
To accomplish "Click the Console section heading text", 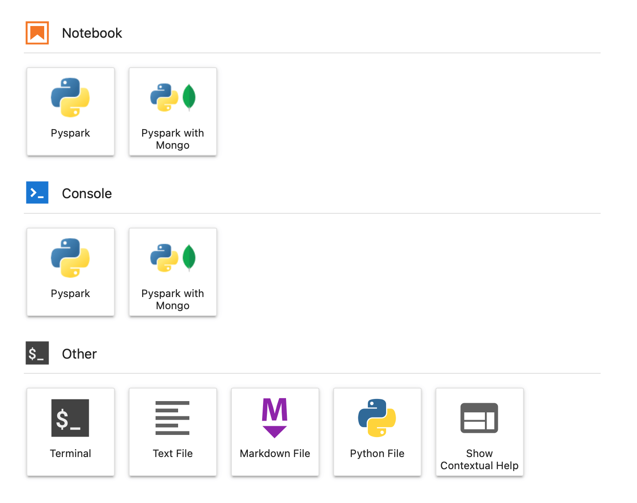I will (87, 193).
